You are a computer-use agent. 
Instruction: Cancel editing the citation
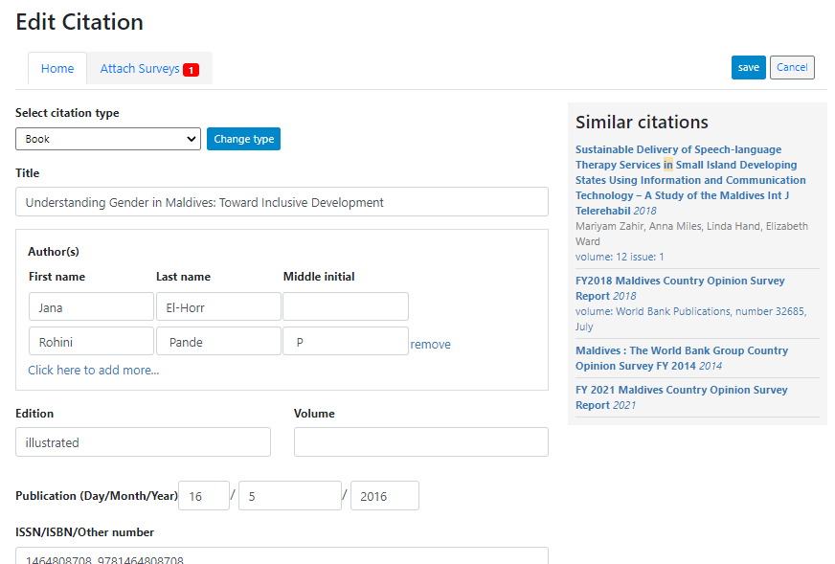792,68
